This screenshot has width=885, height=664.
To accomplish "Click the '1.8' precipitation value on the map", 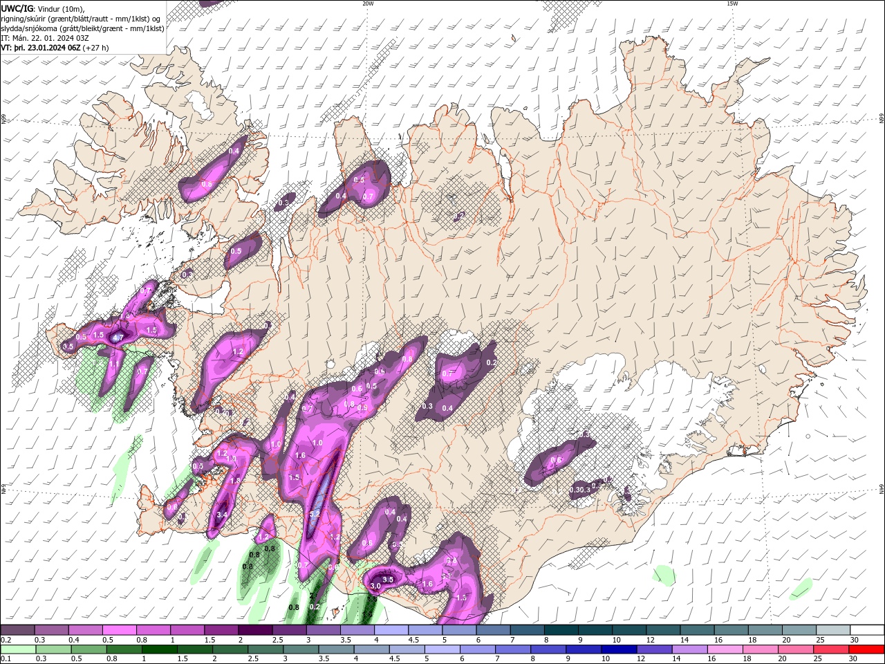I will [x=235, y=481].
